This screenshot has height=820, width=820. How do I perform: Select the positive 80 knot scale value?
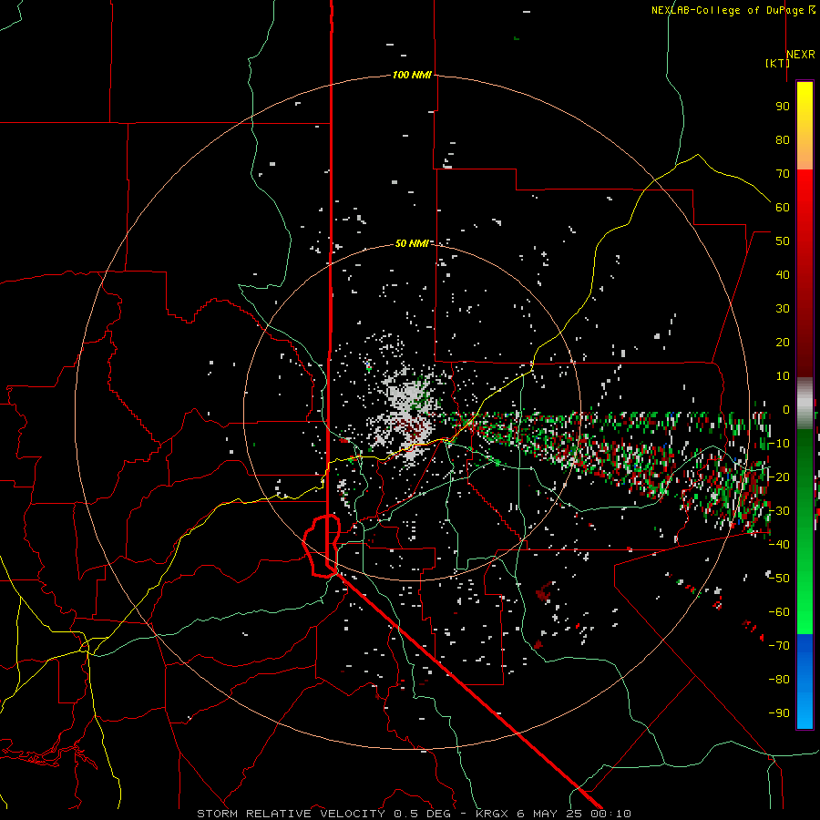coord(783,139)
